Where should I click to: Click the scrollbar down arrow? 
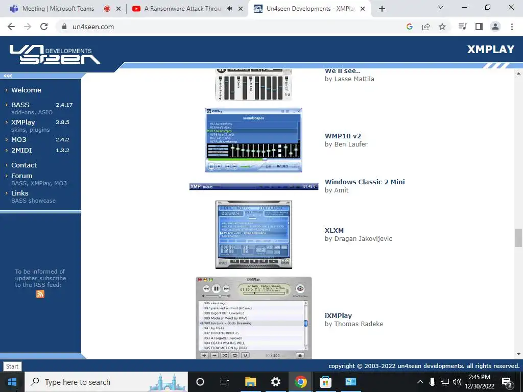click(x=518, y=354)
